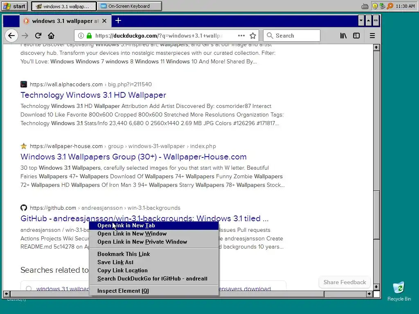Click the horizontal scrollbar thumb

(x=167, y=294)
